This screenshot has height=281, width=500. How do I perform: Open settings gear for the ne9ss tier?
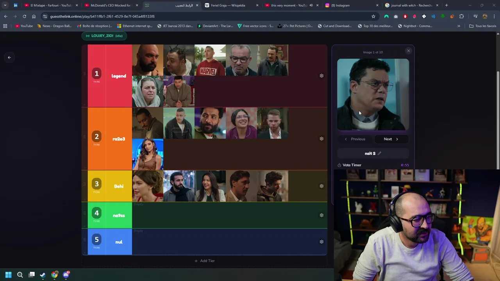coord(321,215)
